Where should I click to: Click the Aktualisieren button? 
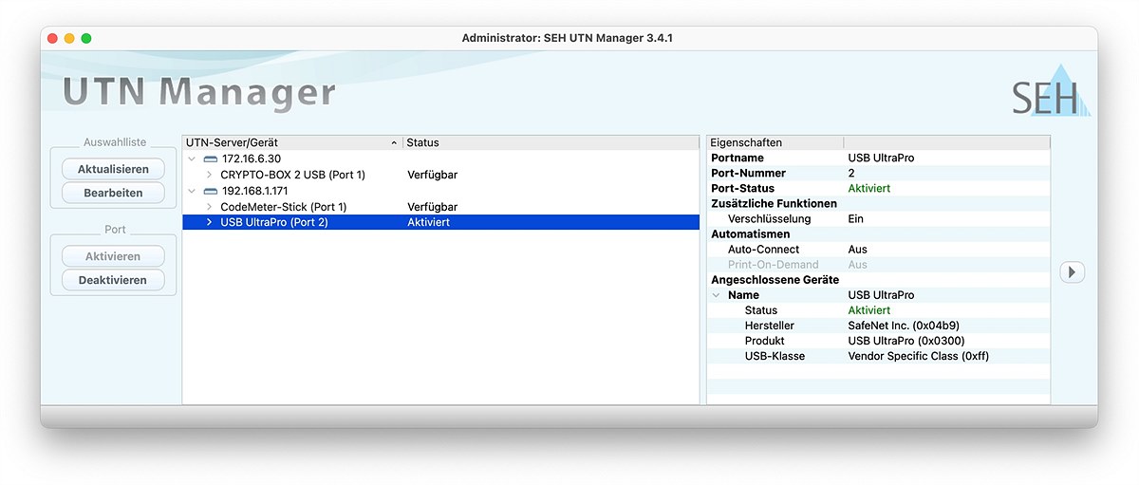(113, 169)
